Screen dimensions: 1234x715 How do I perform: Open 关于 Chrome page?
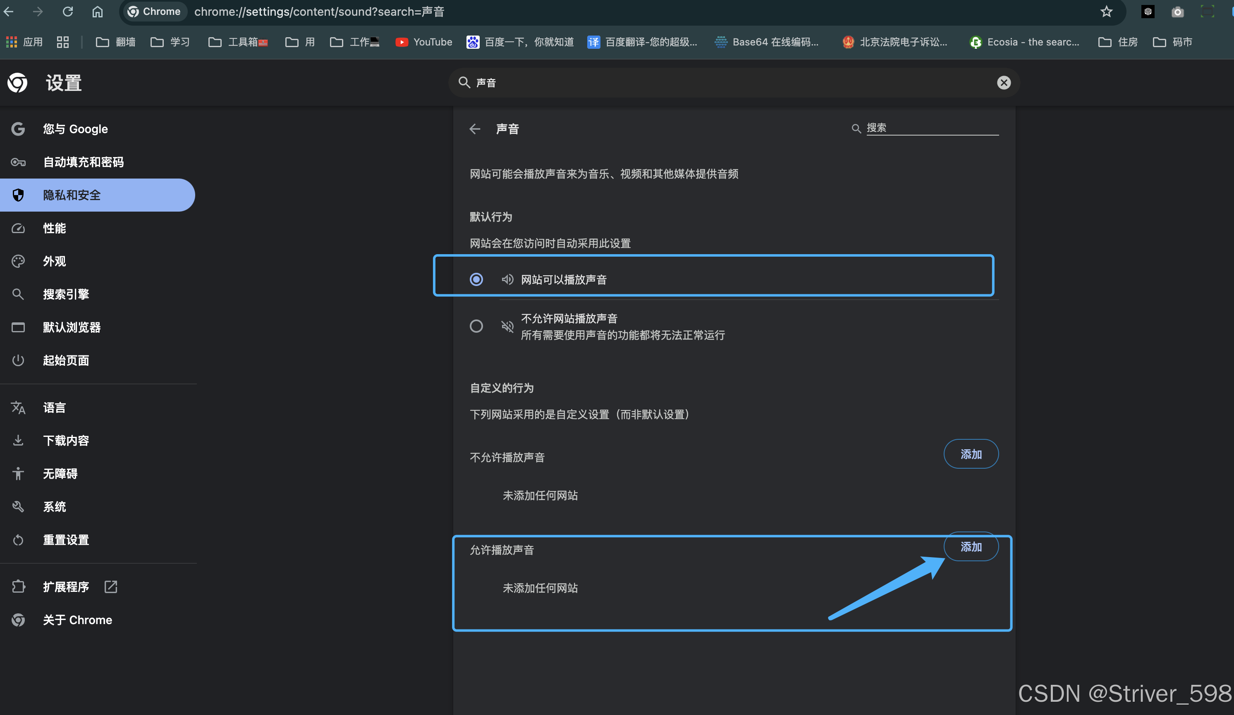[77, 620]
